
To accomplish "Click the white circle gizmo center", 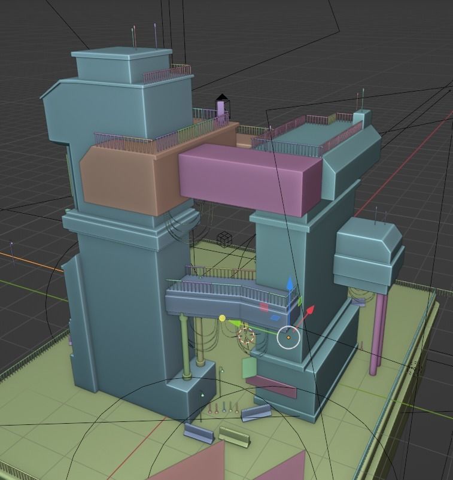I will click(x=288, y=338).
